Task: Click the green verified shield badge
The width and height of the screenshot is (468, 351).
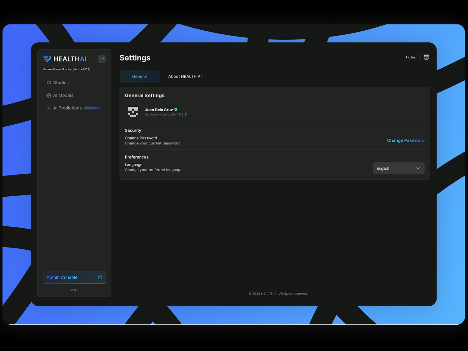Action: 176,110
